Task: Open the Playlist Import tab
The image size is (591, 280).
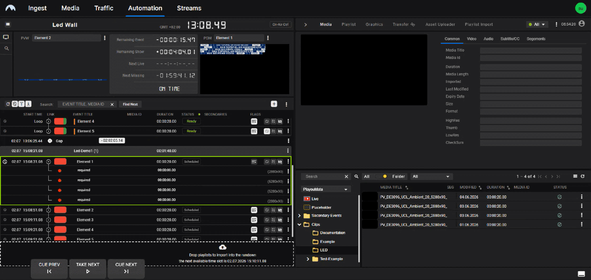Action: (479, 24)
